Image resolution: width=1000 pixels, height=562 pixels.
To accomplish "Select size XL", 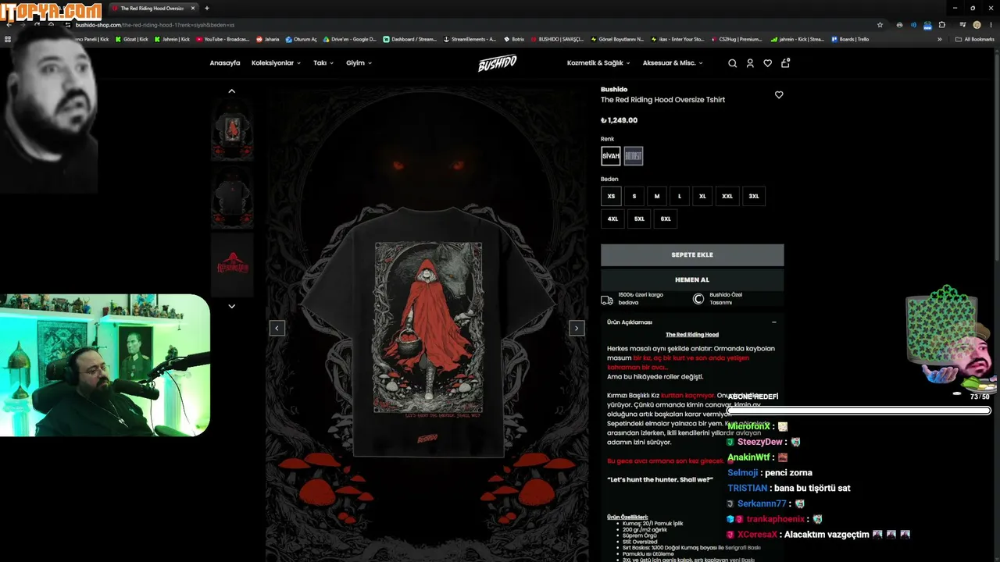I will pyautogui.click(x=702, y=196).
